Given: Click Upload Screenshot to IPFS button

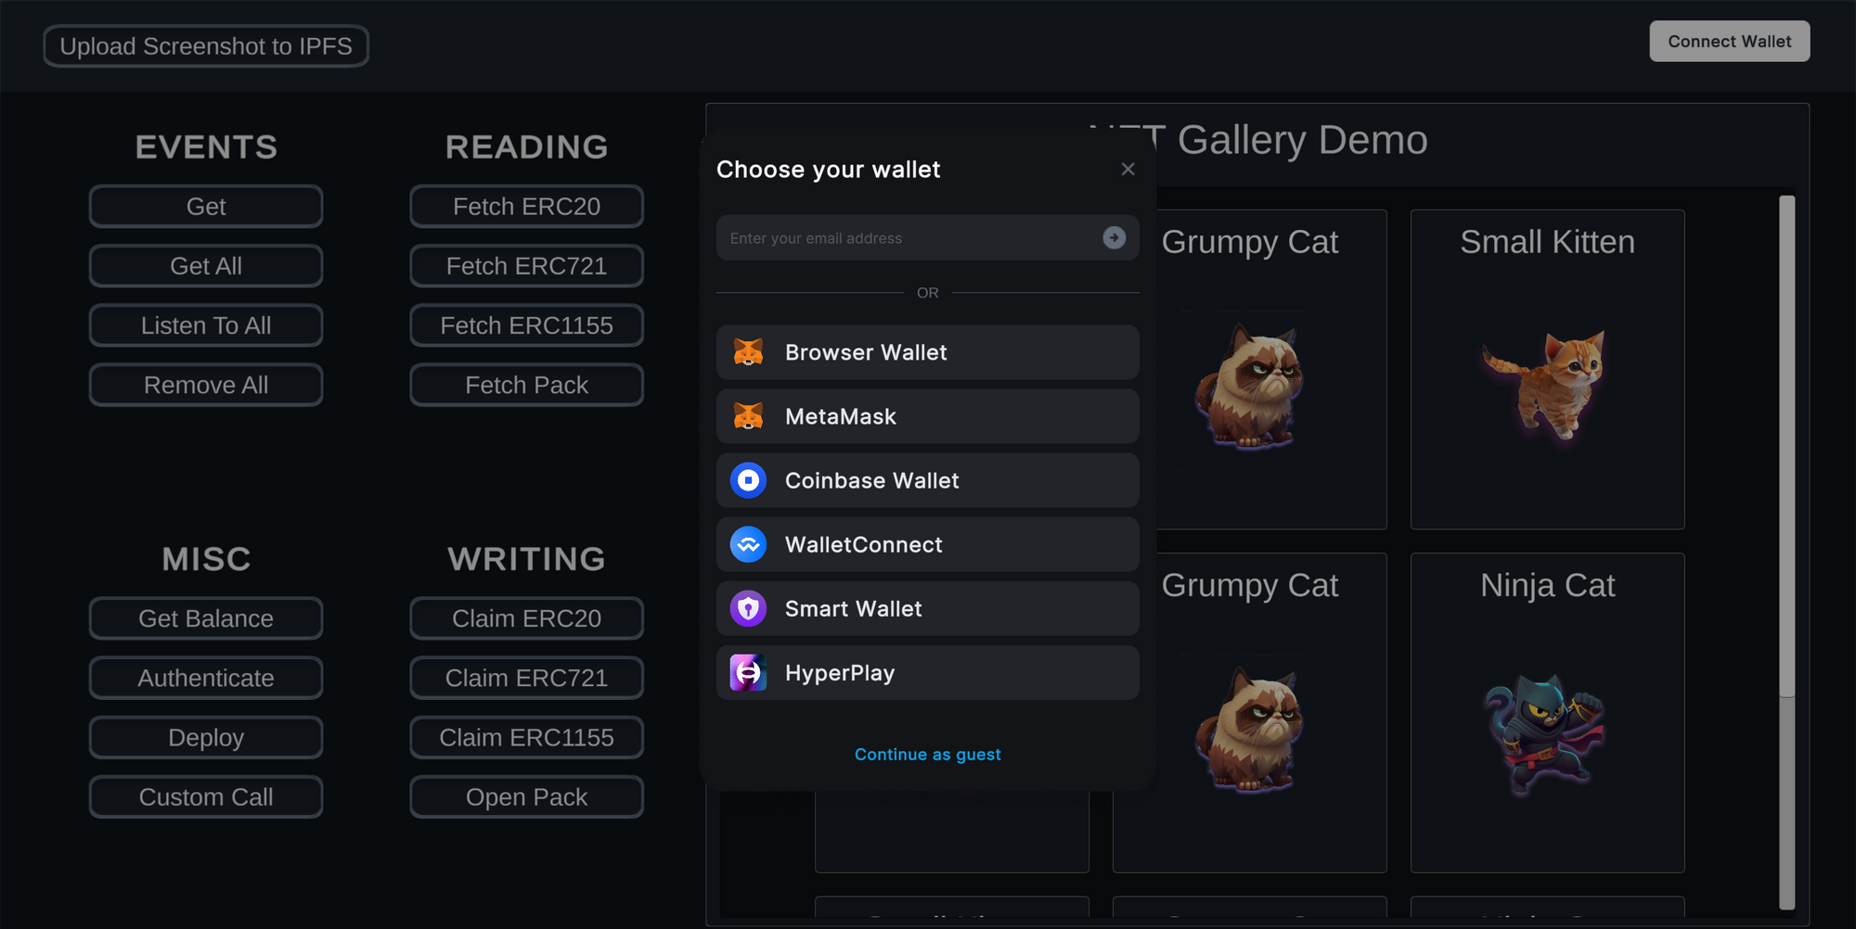Looking at the screenshot, I should [206, 46].
